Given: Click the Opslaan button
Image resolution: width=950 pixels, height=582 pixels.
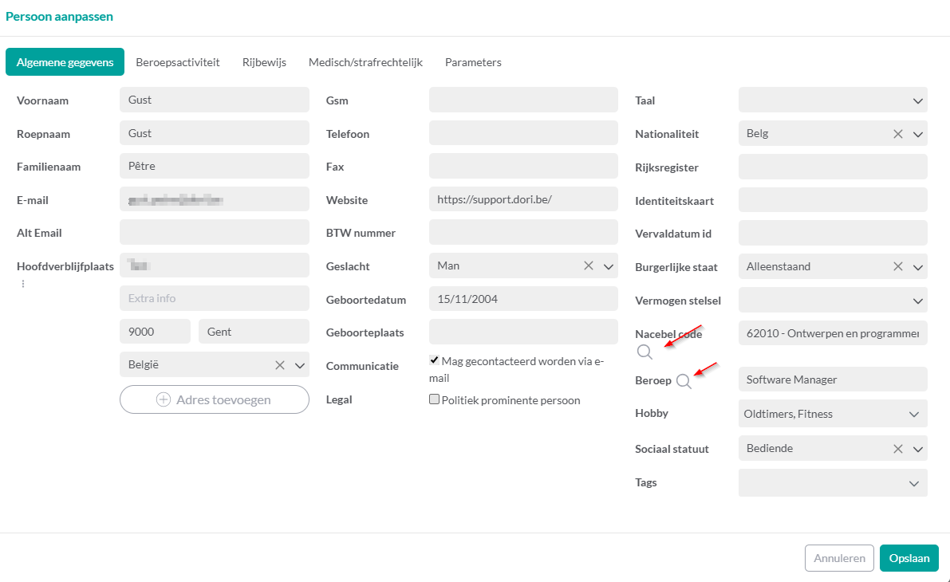Looking at the screenshot, I should tap(909, 558).
